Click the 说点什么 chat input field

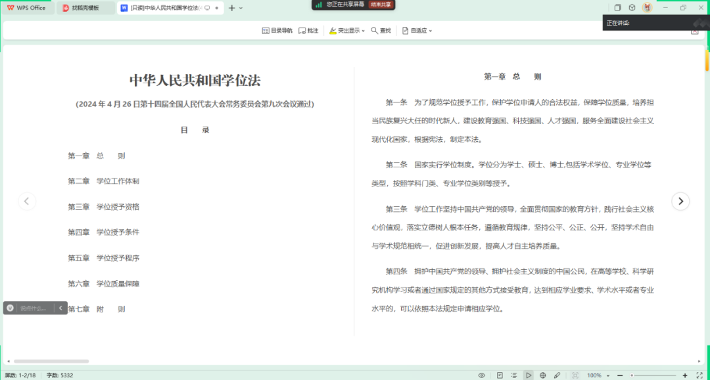click(x=34, y=308)
